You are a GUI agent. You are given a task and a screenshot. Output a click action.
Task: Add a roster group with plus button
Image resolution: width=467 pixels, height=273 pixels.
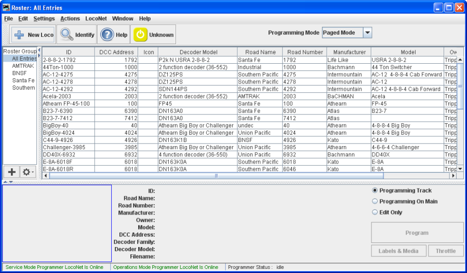click(11, 172)
